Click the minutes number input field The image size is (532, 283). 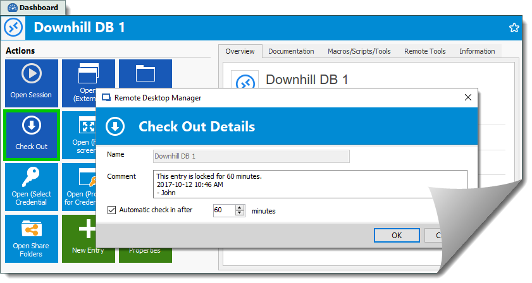tap(223, 210)
